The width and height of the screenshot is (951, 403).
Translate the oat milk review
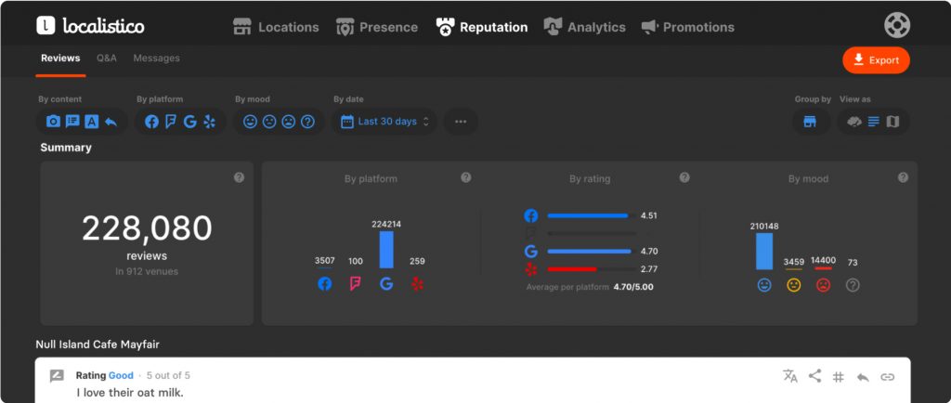coord(790,376)
